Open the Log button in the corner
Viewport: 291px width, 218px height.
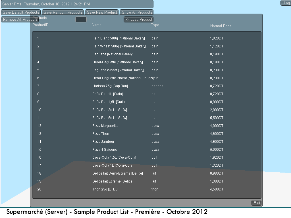tap(286, 3)
